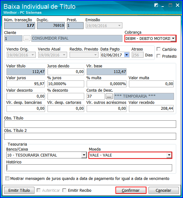Click the Valor desconto field

tap(26, 96)
